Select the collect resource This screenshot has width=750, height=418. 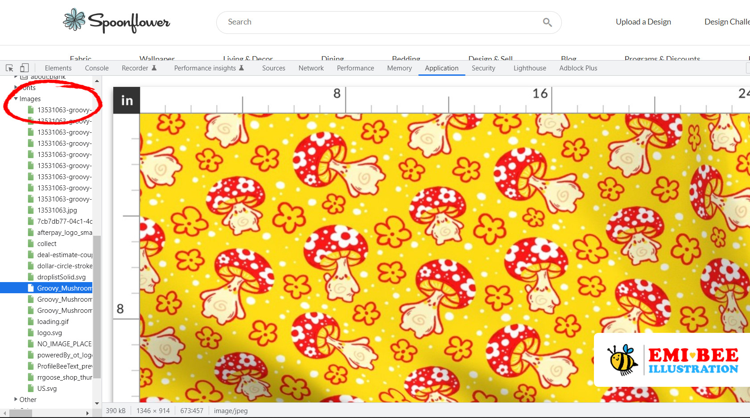[x=47, y=243]
